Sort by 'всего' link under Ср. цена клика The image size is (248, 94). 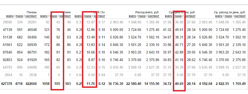click(169, 16)
